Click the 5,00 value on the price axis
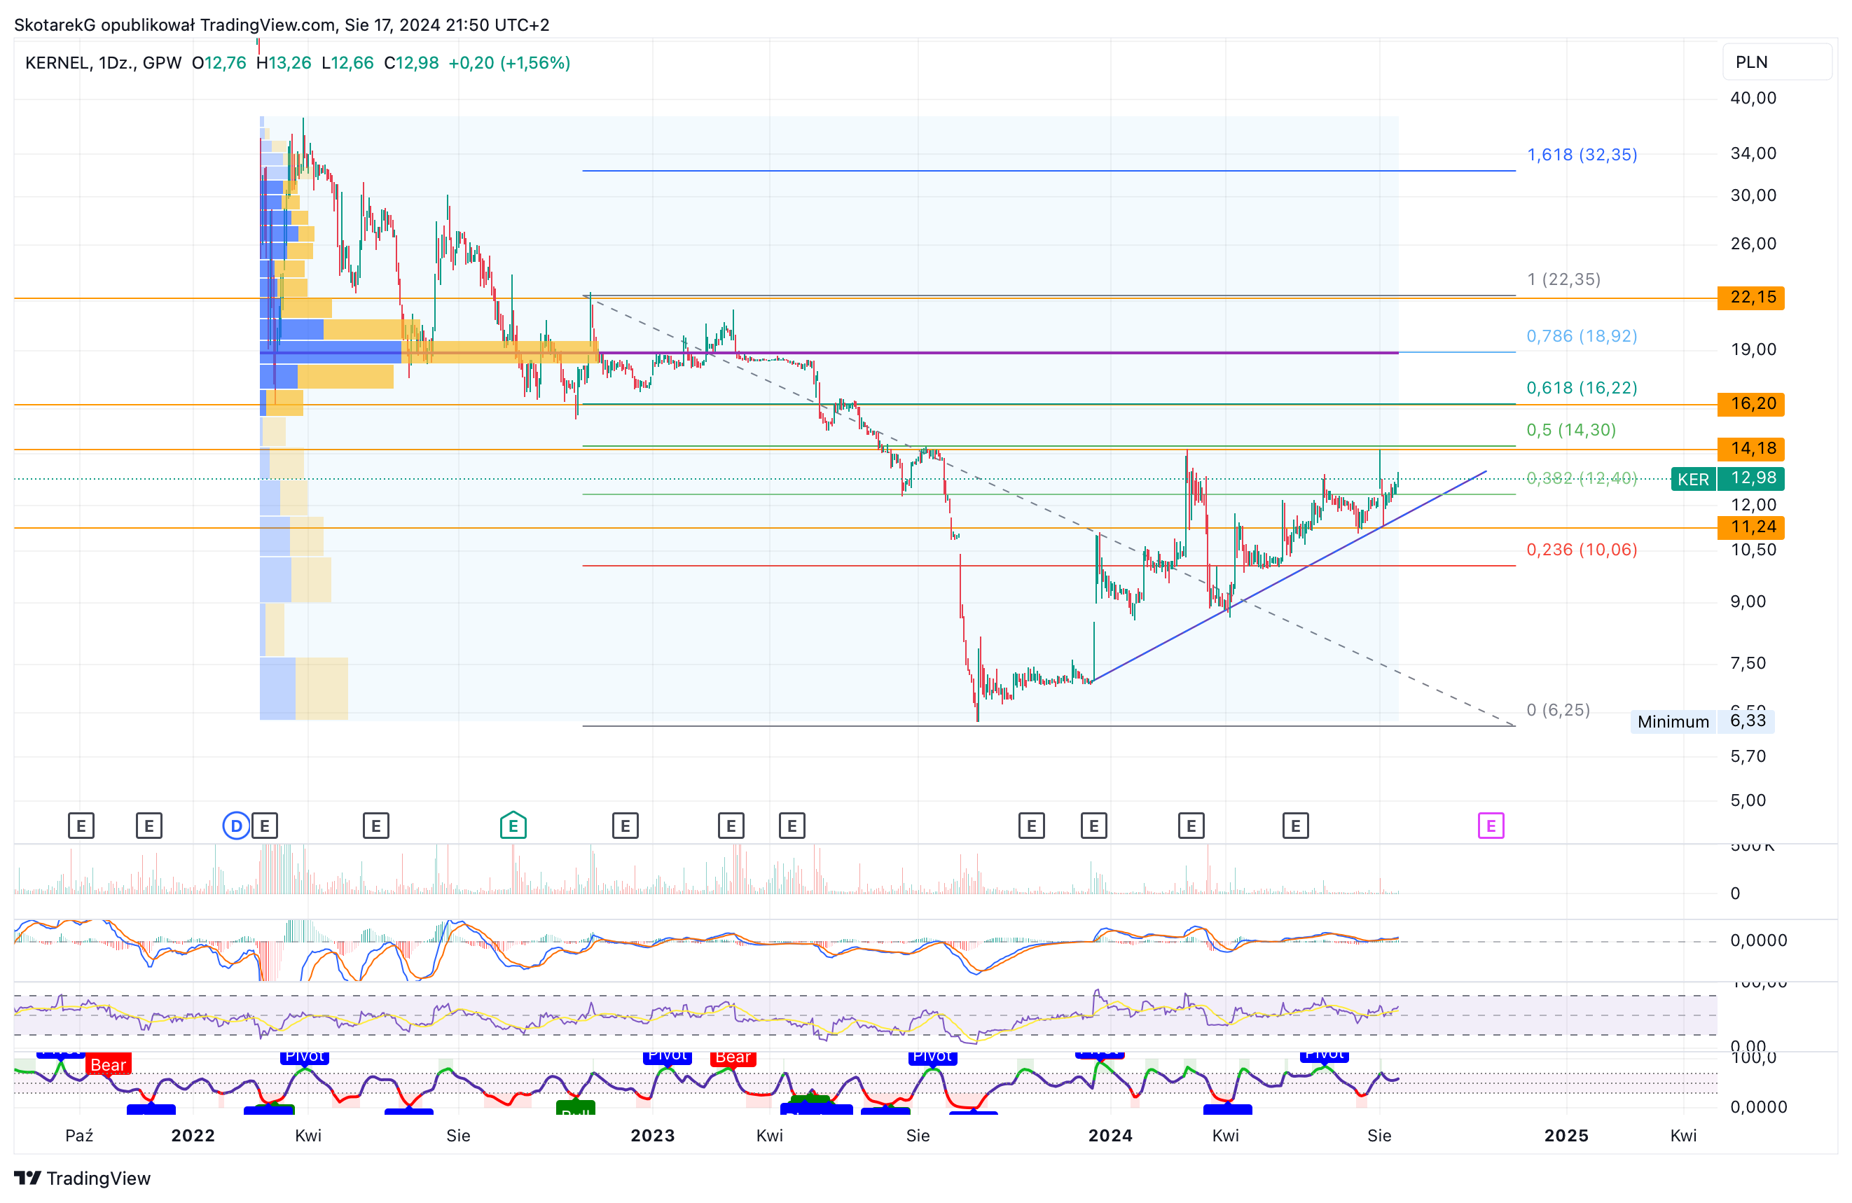Image resolution: width=1852 pixels, height=1203 pixels. (1748, 800)
